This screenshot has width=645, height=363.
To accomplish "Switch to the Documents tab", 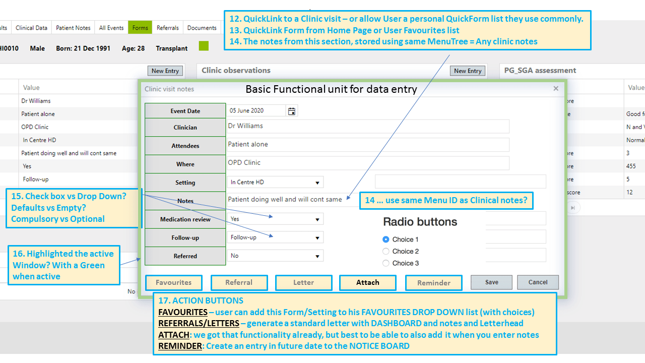I will pyautogui.click(x=202, y=28).
